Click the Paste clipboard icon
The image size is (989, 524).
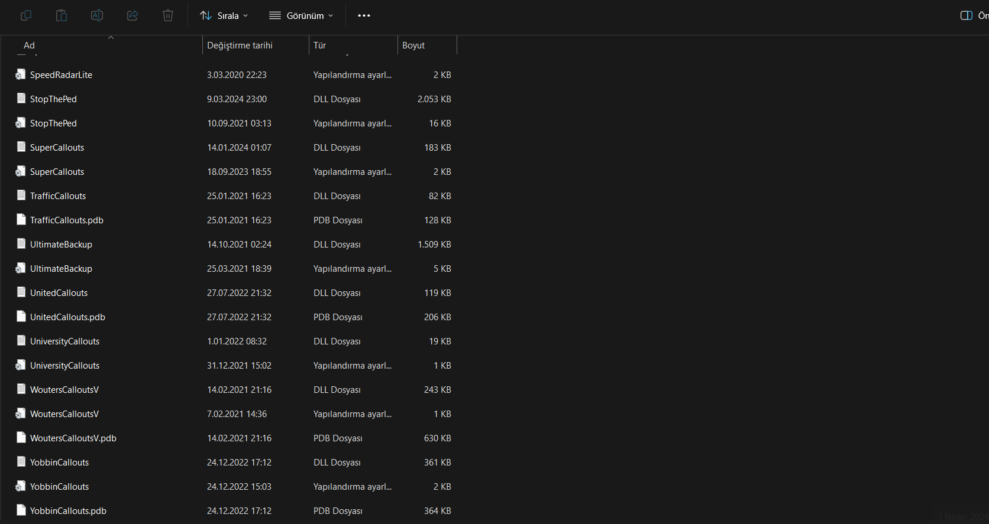62,15
